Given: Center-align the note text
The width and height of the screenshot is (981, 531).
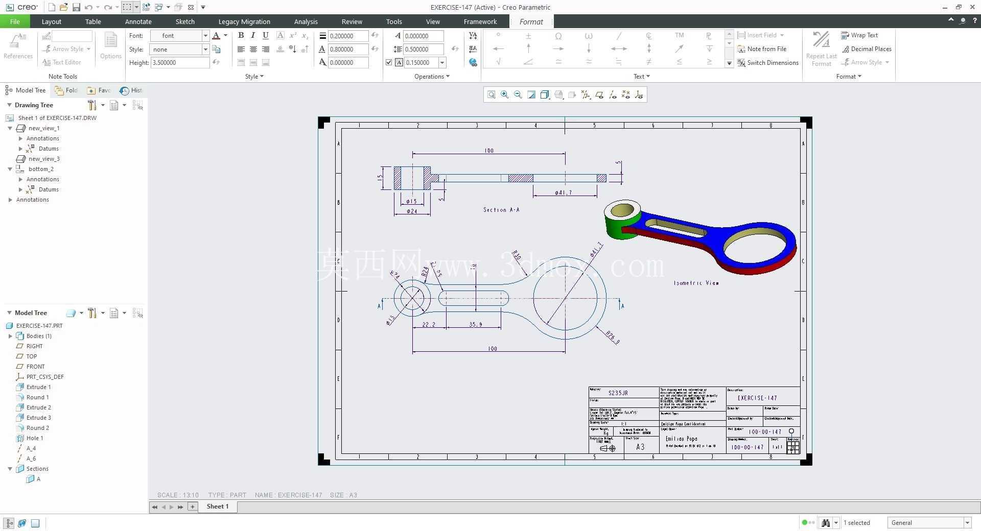Looking at the screenshot, I should click(253, 49).
